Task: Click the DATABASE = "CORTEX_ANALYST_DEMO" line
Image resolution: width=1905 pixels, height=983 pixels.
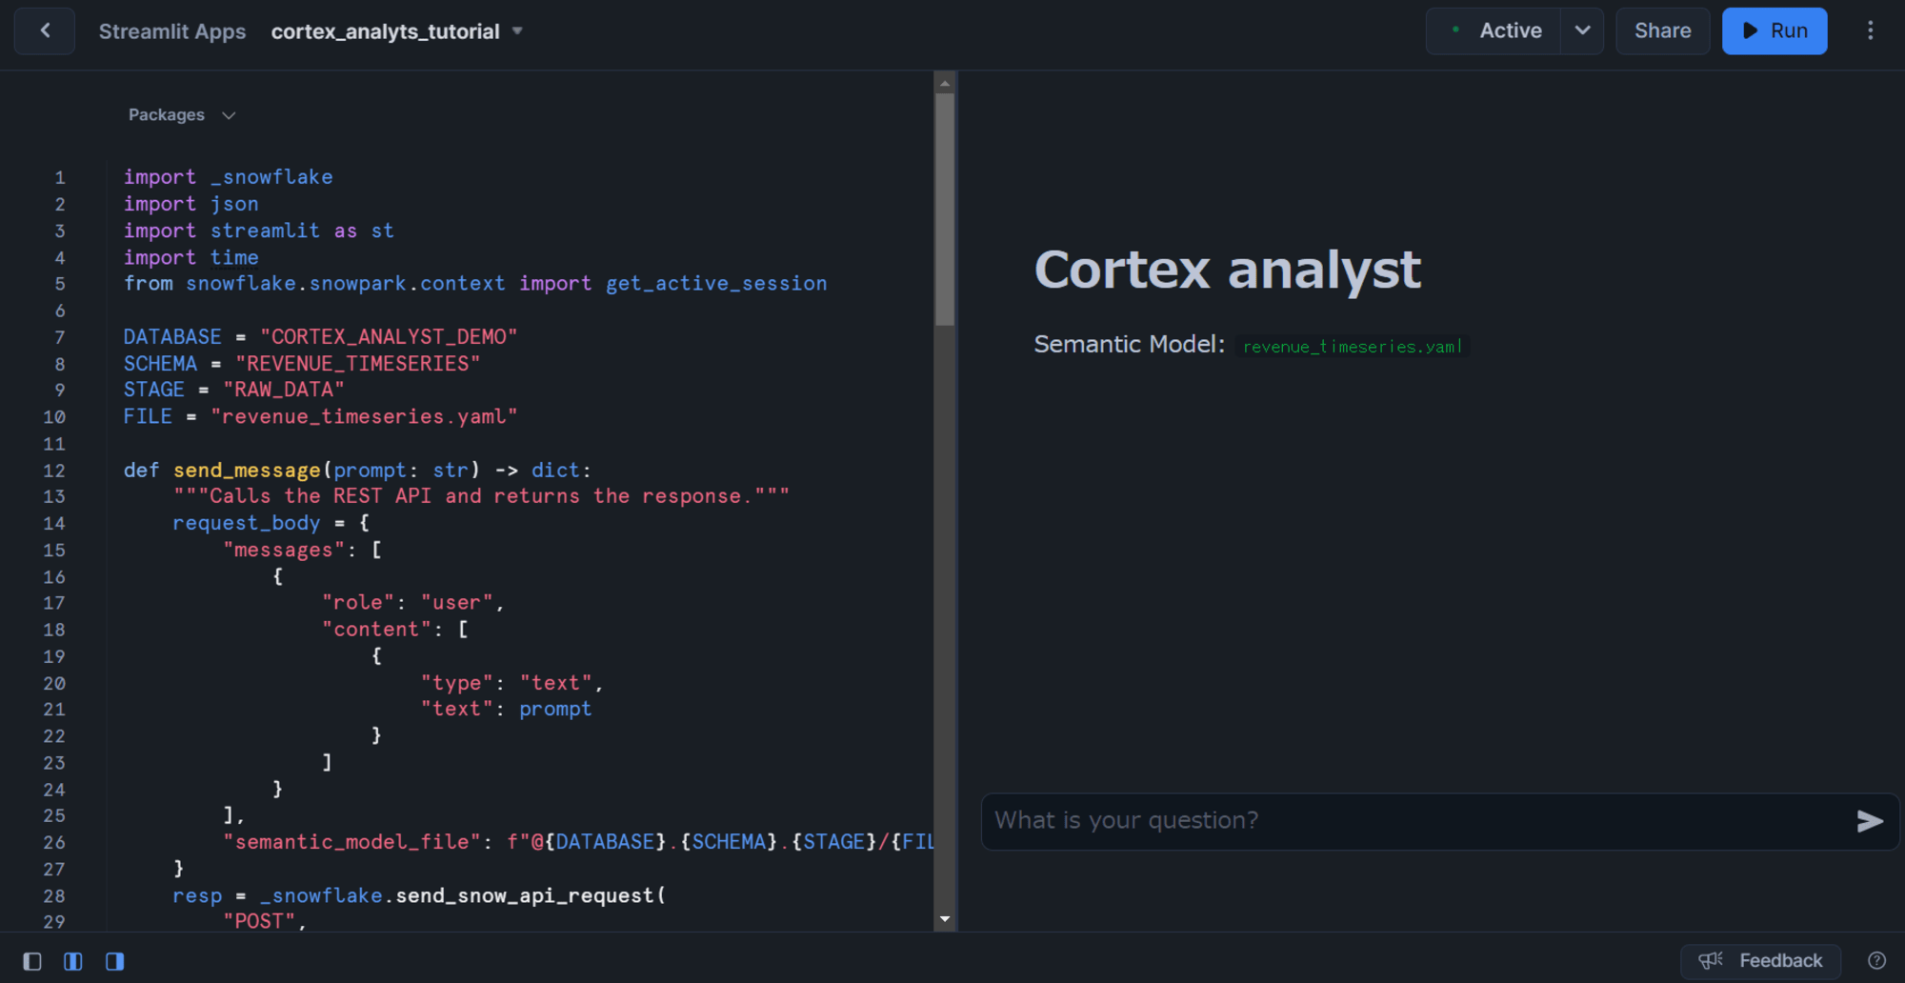Action: click(320, 337)
